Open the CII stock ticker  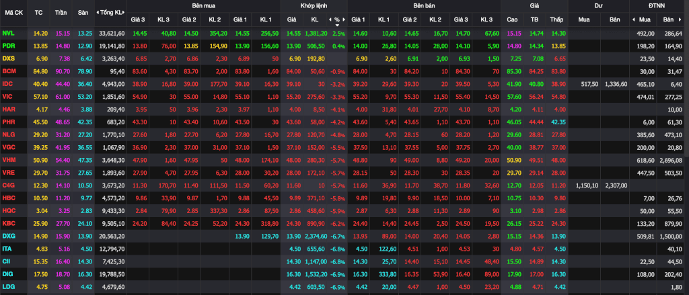click(6, 261)
